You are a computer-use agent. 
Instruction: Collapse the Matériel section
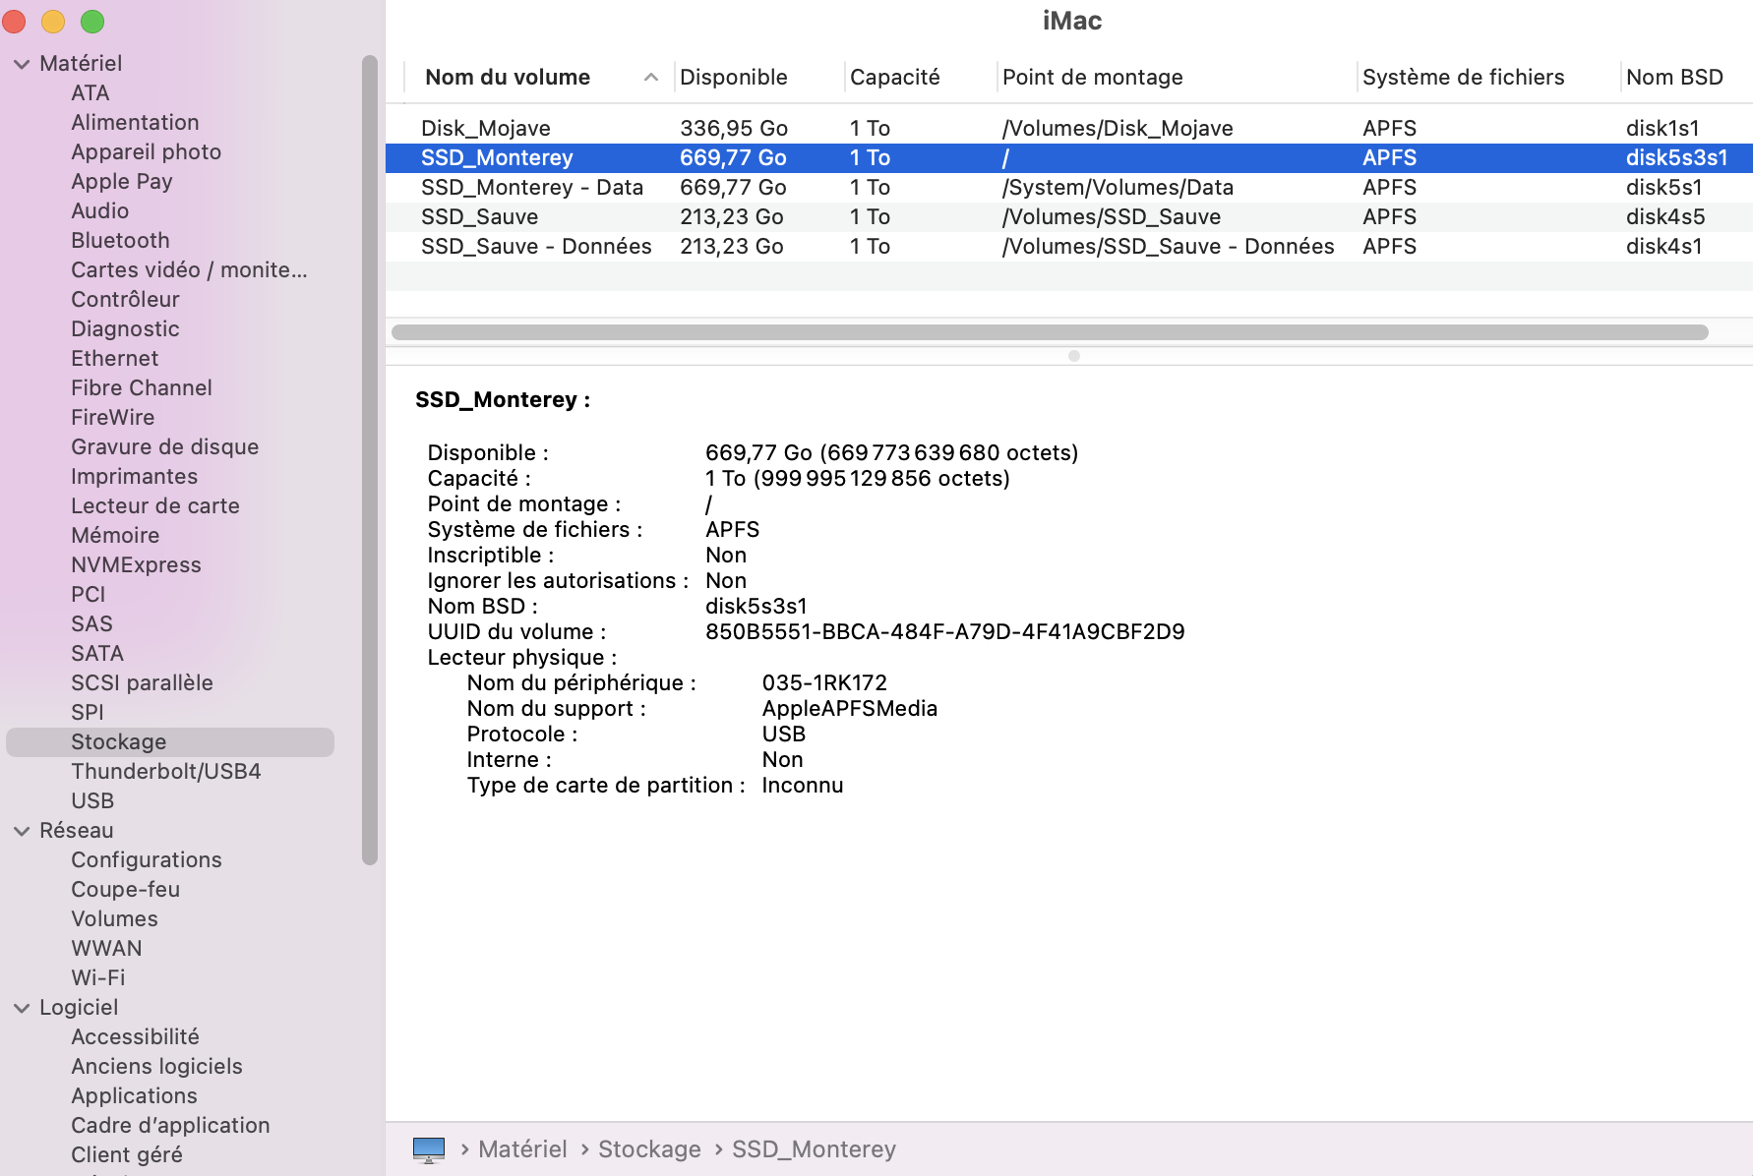pos(22,64)
